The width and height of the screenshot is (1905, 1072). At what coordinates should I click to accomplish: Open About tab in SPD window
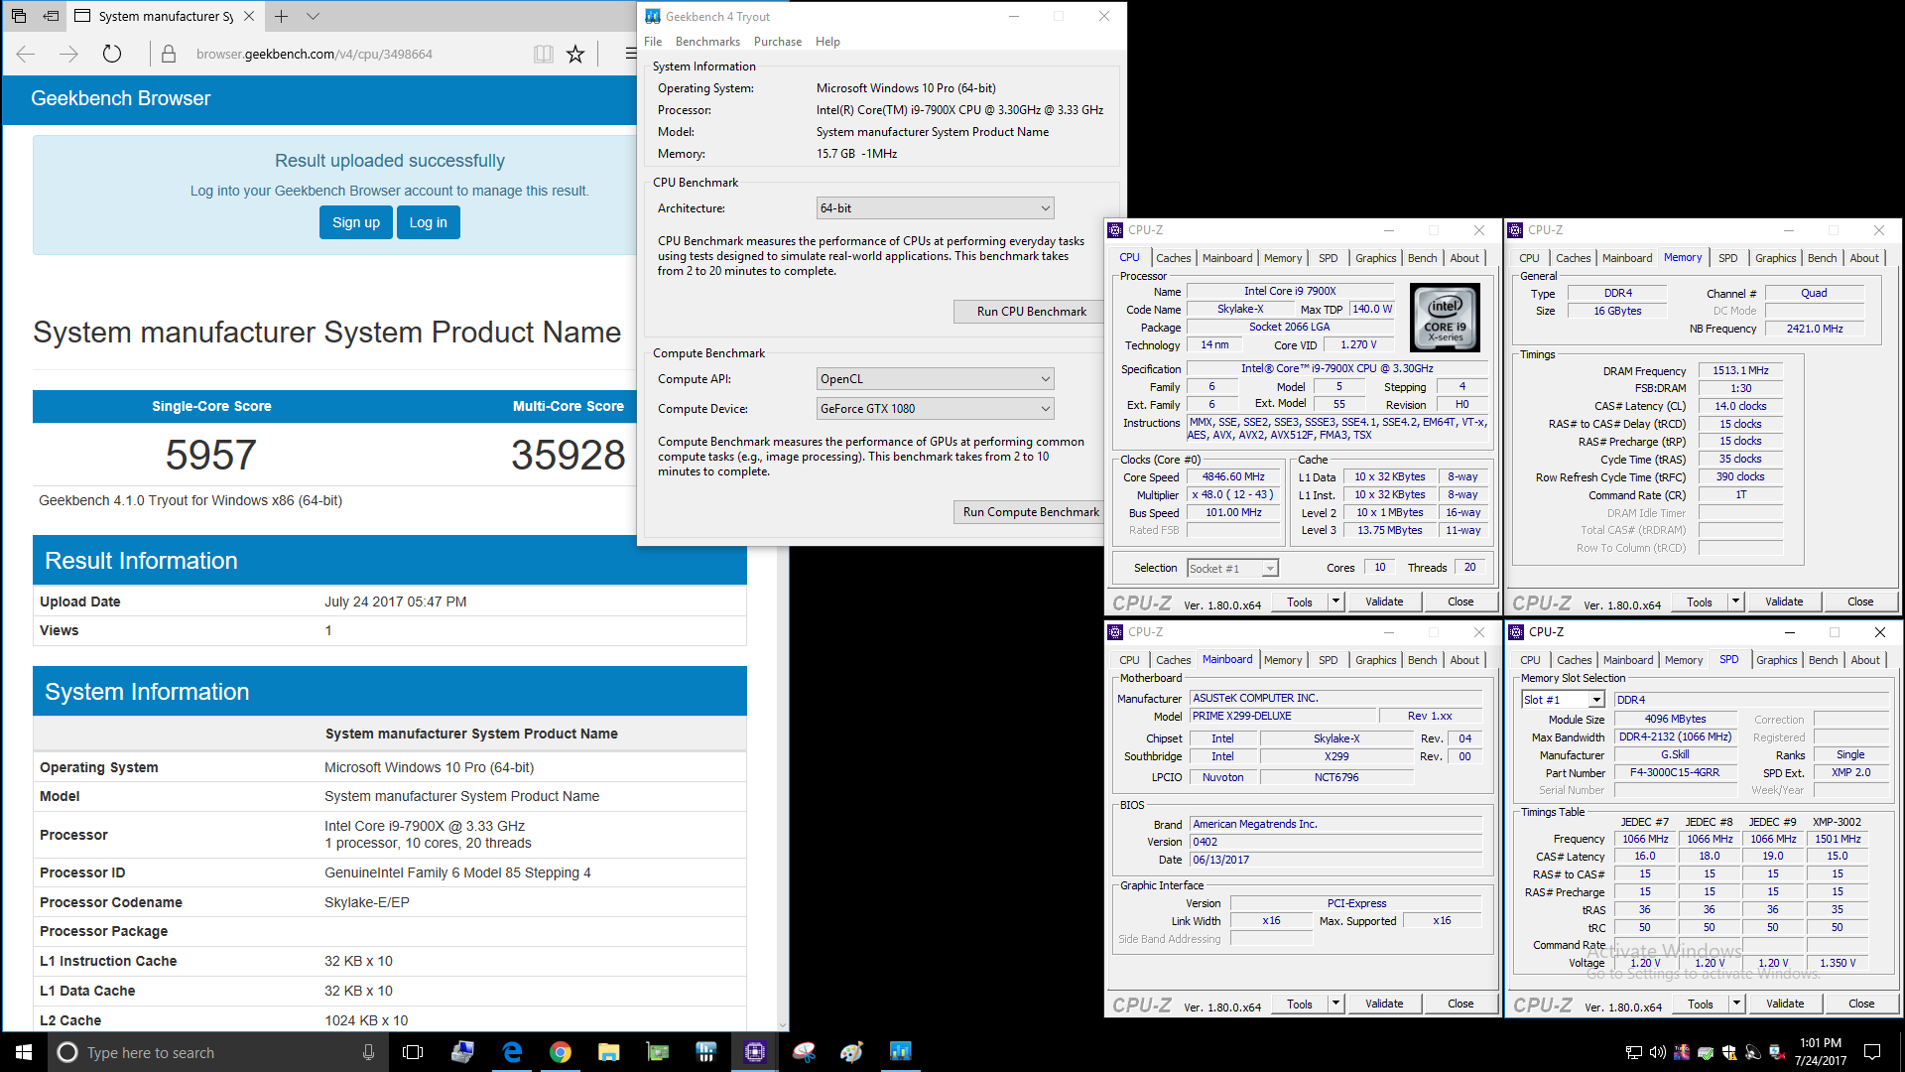tap(1865, 660)
